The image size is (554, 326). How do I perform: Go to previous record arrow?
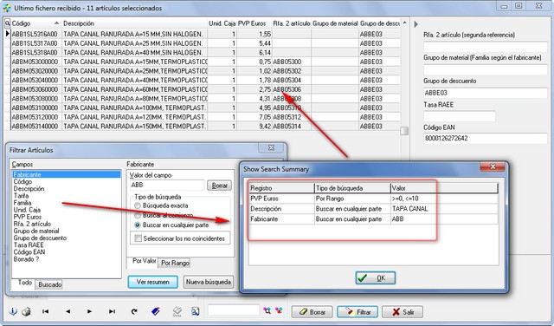(68, 311)
